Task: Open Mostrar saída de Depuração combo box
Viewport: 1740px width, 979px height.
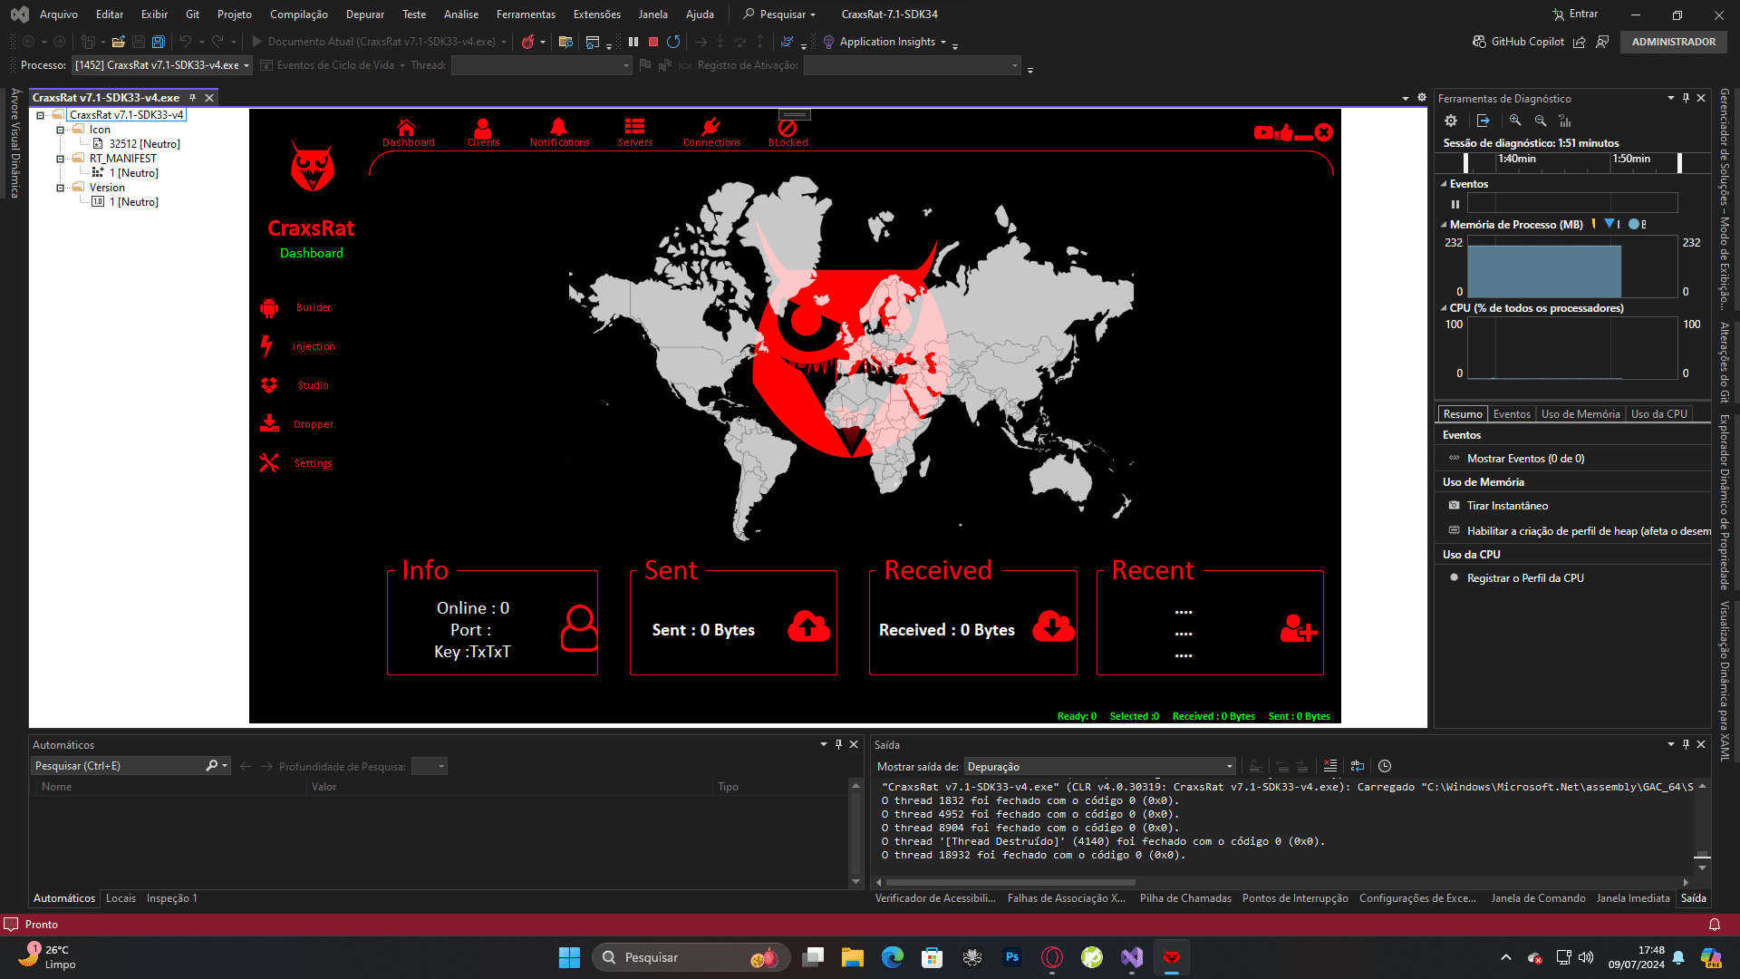Action: coord(1099,767)
